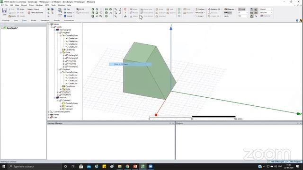Click the Split tool
The width and height of the screenshot is (303, 170).
tap(170, 9)
